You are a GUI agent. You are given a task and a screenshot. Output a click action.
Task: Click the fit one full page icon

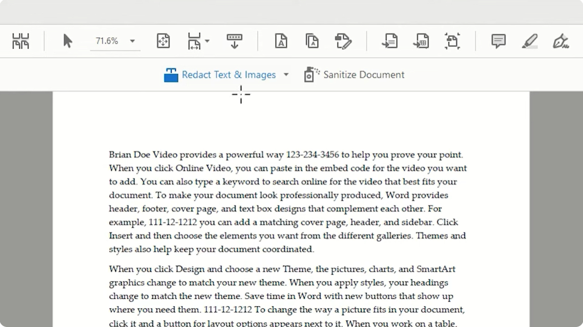click(163, 41)
